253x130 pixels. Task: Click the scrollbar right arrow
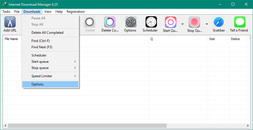[x=248, y=125]
